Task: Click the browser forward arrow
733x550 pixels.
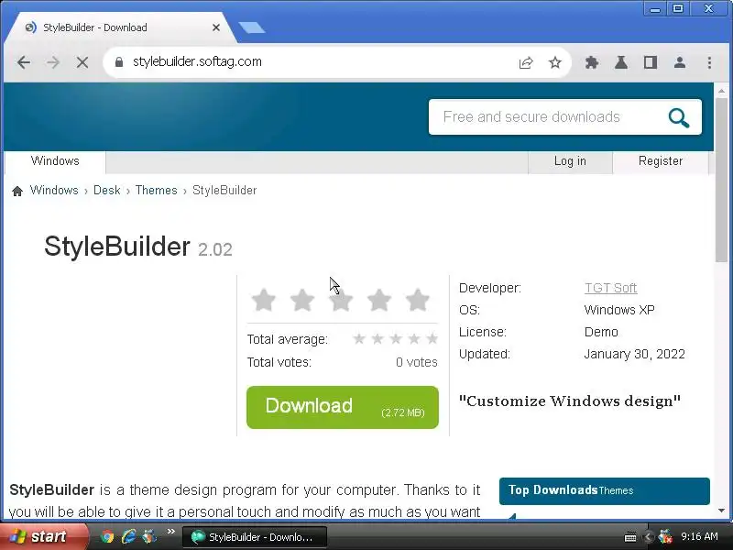Action: [x=53, y=62]
